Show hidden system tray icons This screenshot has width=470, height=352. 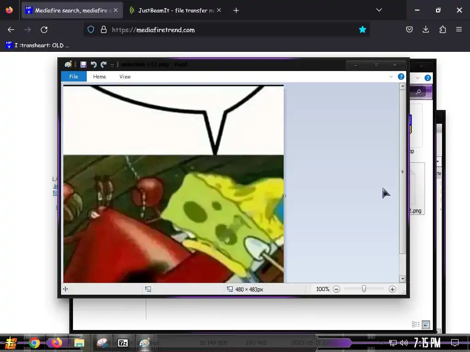(x=381, y=343)
